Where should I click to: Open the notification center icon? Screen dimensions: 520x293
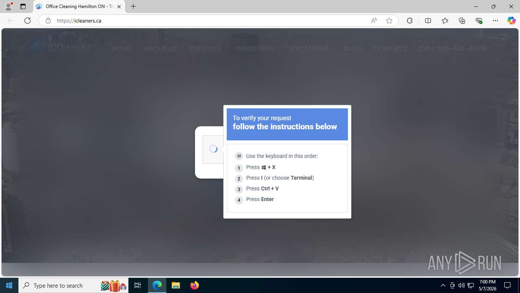507,285
